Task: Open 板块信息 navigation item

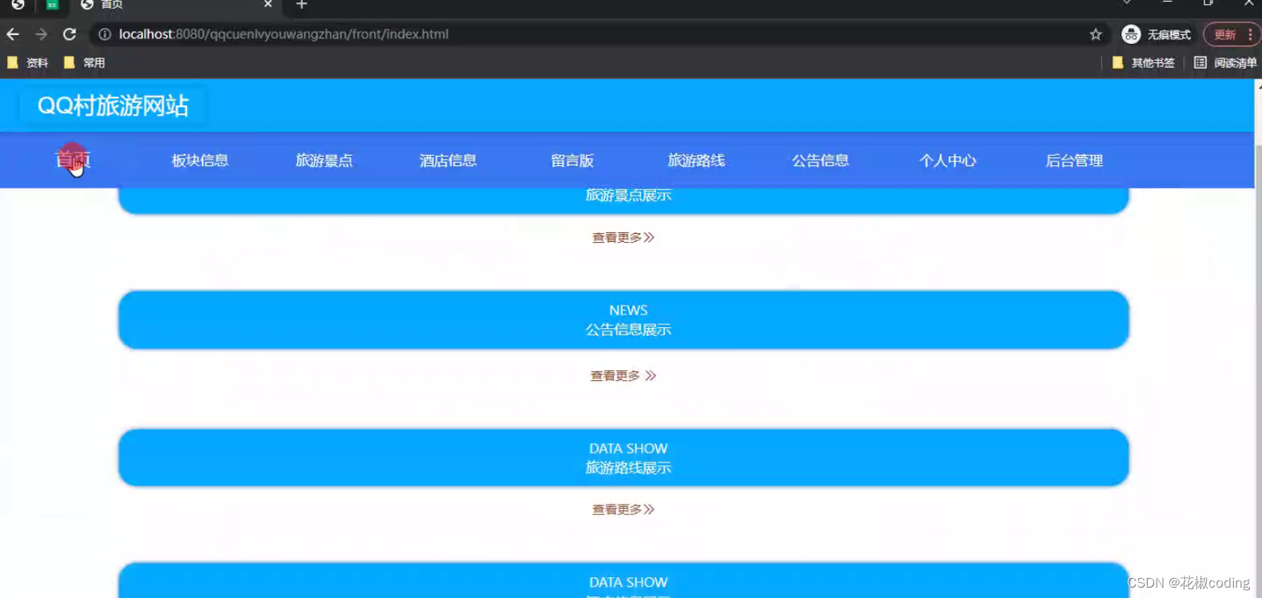Action: (200, 160)
